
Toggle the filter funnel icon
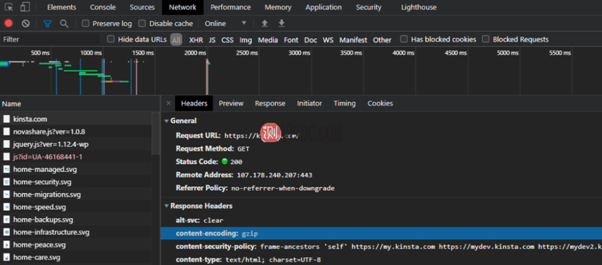48,24
